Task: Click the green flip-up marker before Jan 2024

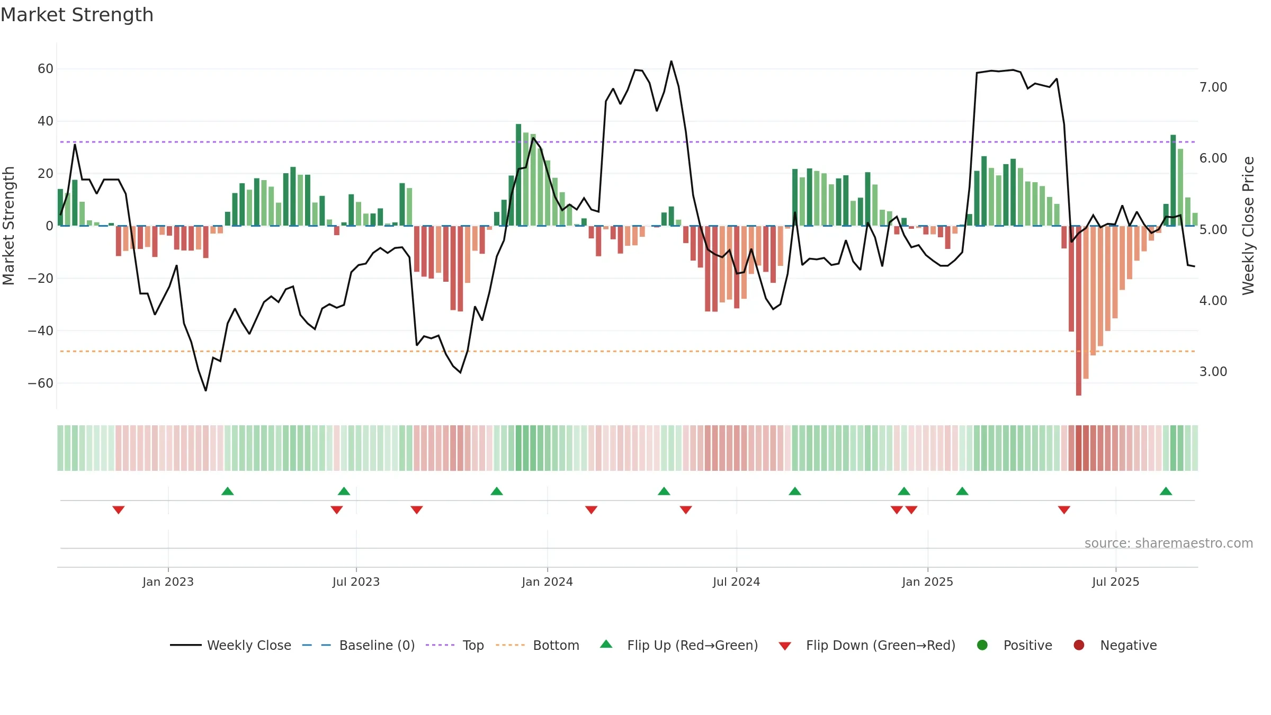Action: click(x=497, y=491)
